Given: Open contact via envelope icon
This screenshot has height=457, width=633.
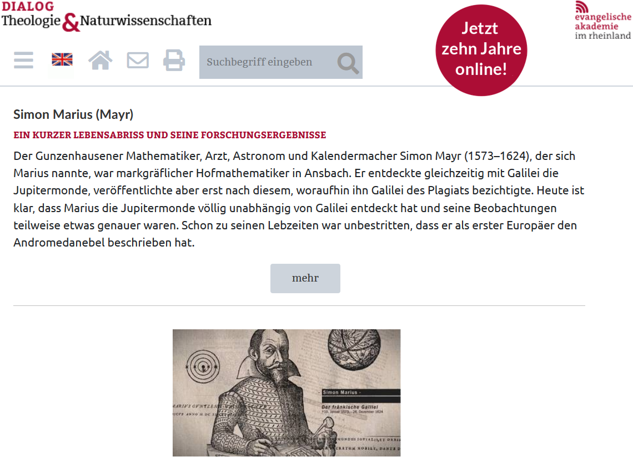Looking at the screenshot, I should point(138,60).
